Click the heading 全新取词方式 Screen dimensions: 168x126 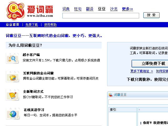click(33, 92)
